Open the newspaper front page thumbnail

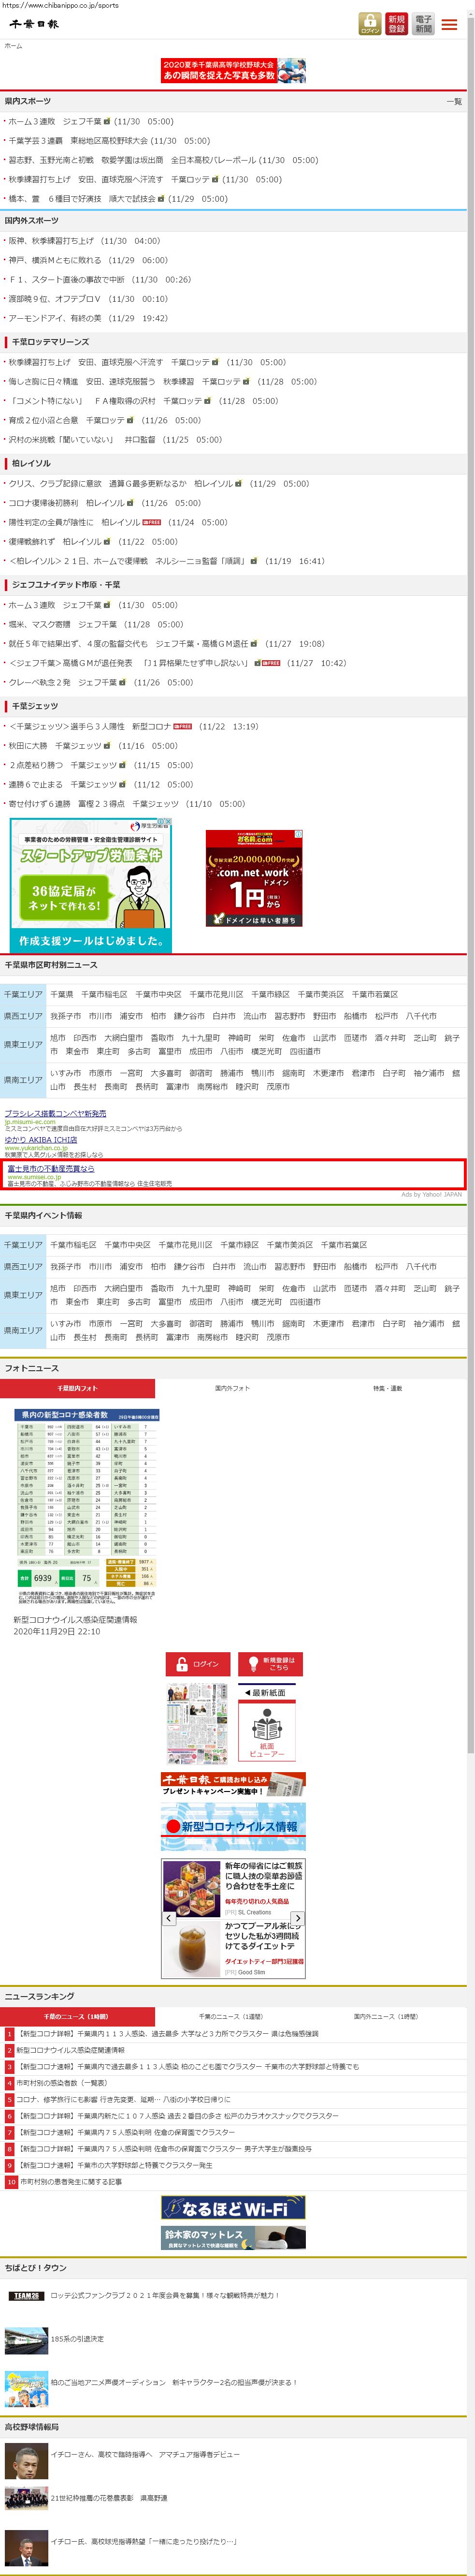(197, 1724)
